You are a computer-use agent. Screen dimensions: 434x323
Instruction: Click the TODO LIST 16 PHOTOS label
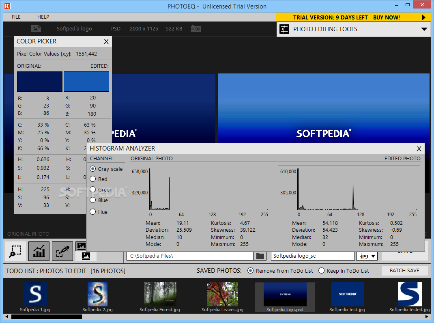66,271
